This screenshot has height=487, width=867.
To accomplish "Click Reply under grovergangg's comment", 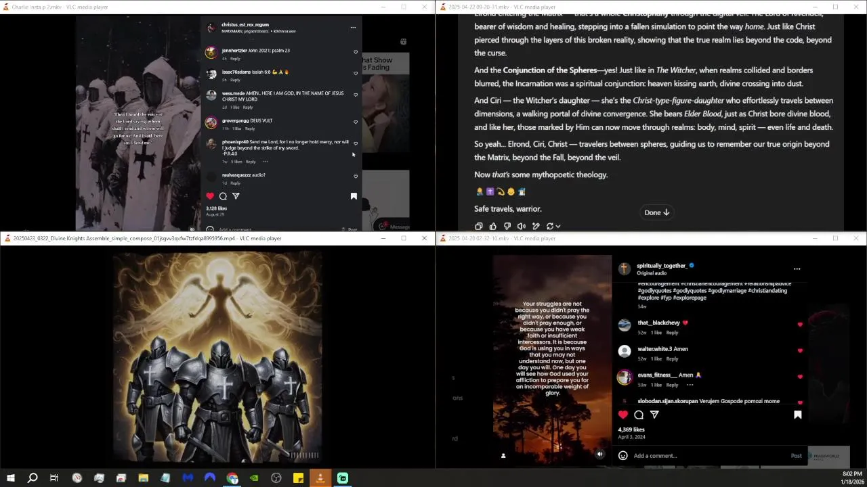I will [250, 129].
